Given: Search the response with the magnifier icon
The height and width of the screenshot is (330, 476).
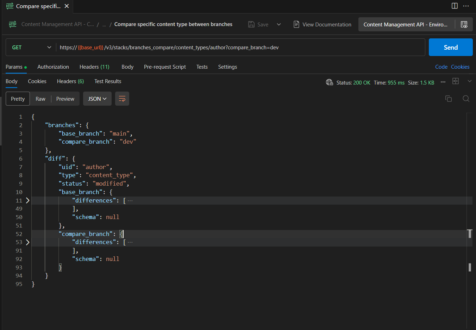Looking at the screenshot, I should [466, 99].
